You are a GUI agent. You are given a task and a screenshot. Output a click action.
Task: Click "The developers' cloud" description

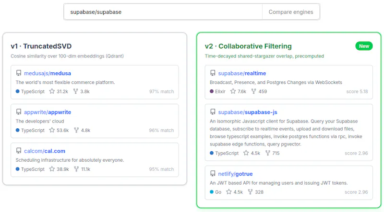tap(40, 121)
